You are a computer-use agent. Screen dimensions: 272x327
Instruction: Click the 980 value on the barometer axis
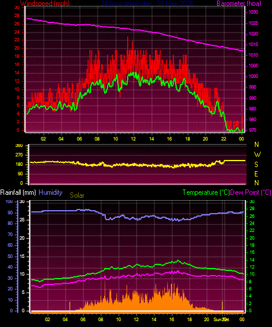[252, 119]
